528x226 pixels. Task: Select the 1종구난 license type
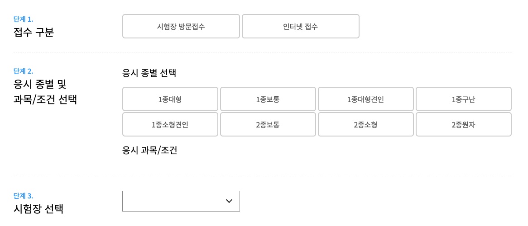pos(463,99)
